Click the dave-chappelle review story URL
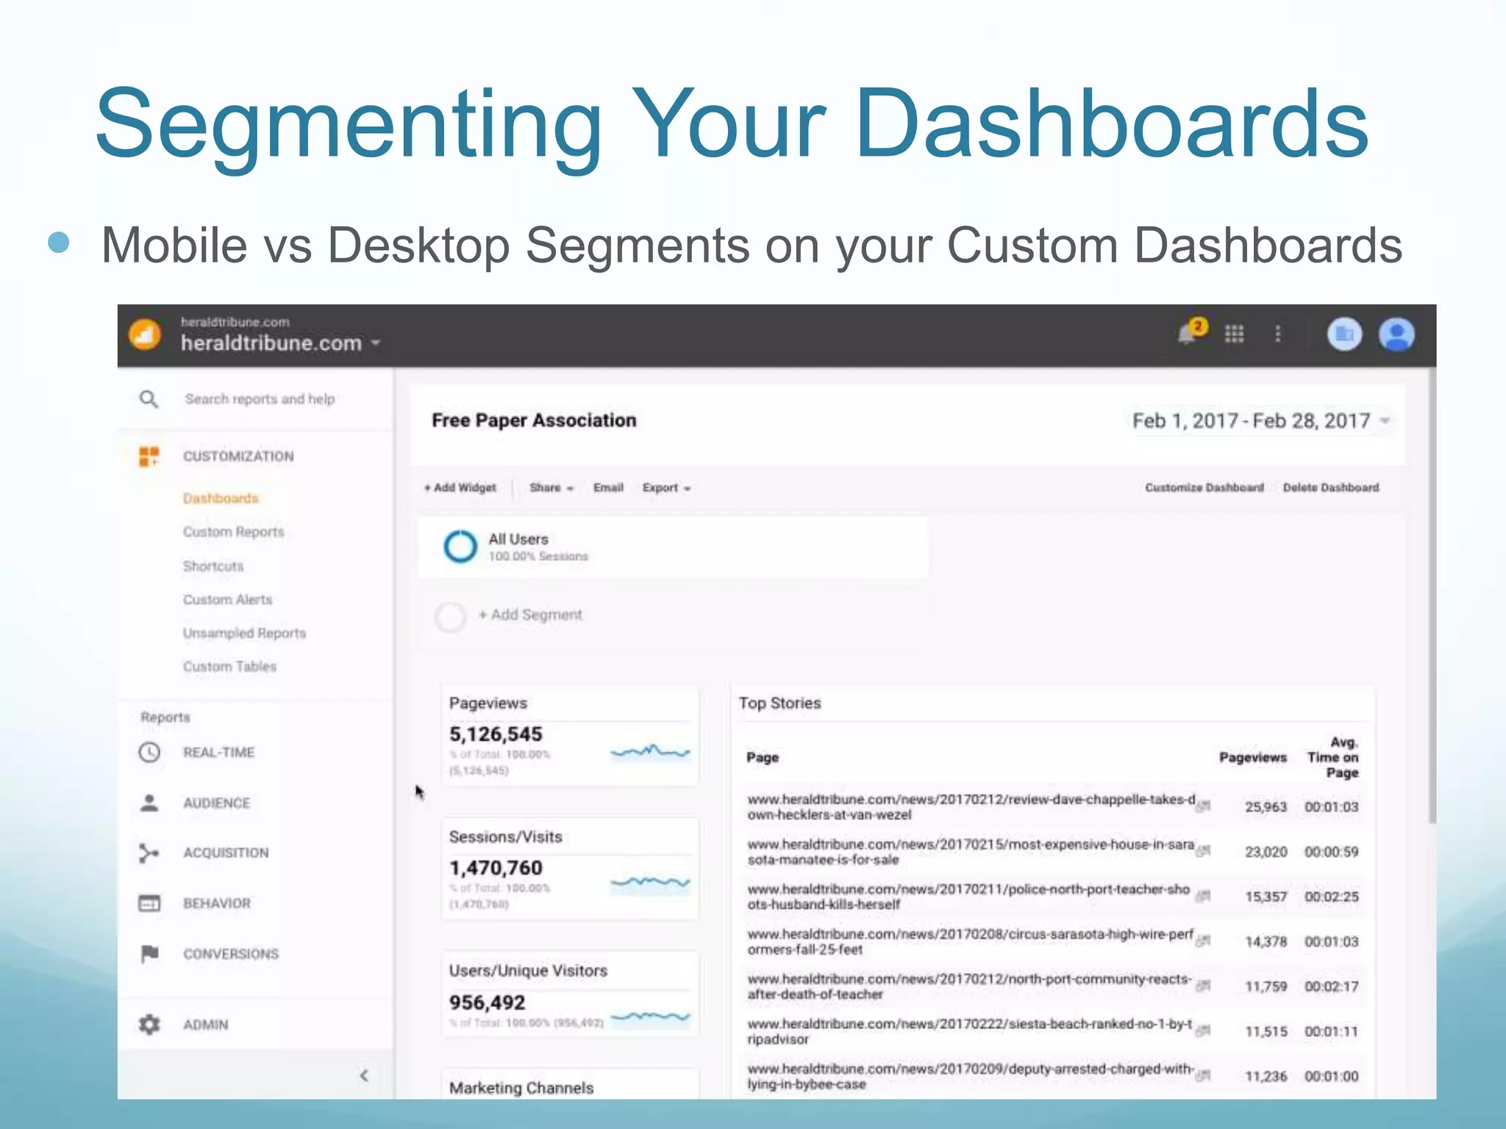1506x1129 pixels. 971,807
